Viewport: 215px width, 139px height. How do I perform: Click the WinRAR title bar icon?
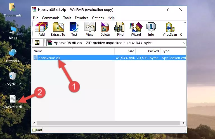coord(34,9)
